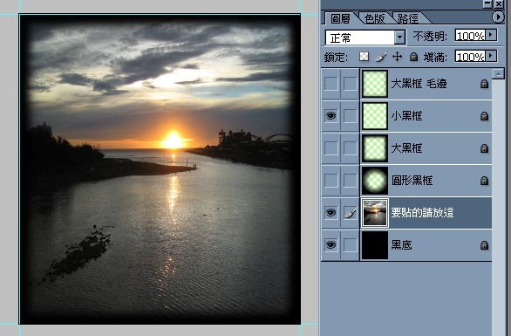Select the 小黑框 layer name

click(406, 116)
